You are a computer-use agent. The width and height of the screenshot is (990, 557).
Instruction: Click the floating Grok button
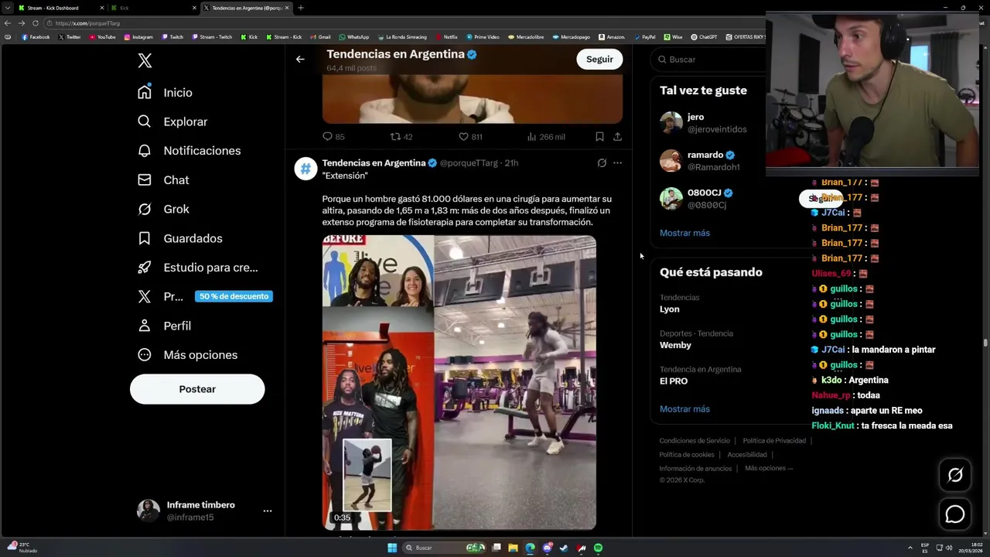(955, 476)
